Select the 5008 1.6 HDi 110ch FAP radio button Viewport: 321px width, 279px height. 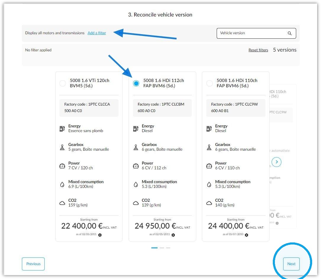click(210, 83)
